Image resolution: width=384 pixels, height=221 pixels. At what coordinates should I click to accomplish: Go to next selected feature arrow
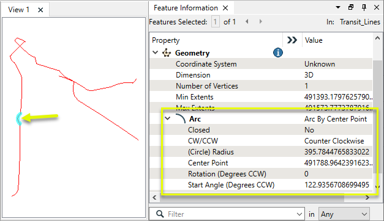point(260,21)
